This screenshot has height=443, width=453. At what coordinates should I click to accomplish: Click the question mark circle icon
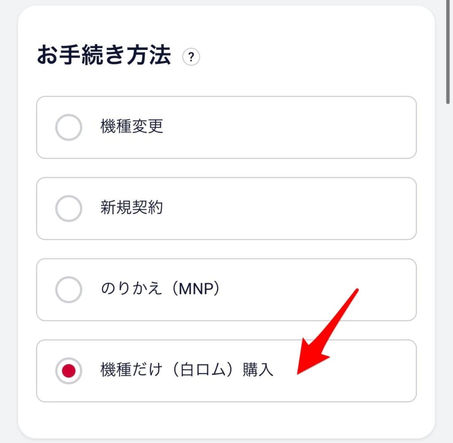[x=192, y=57]
